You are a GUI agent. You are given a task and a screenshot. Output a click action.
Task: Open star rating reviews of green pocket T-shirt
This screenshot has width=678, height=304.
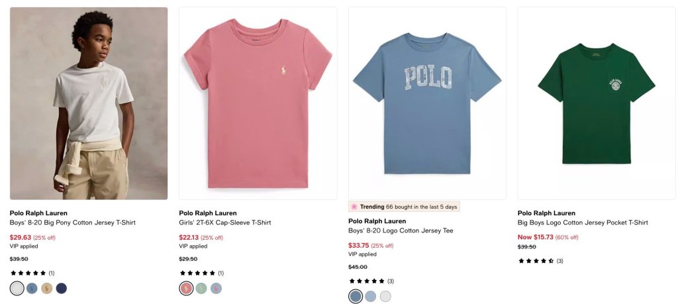click(540, 261)
